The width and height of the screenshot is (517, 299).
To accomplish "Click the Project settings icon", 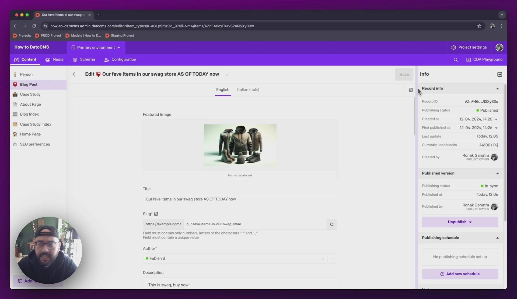I will click(x=453, y=47).
